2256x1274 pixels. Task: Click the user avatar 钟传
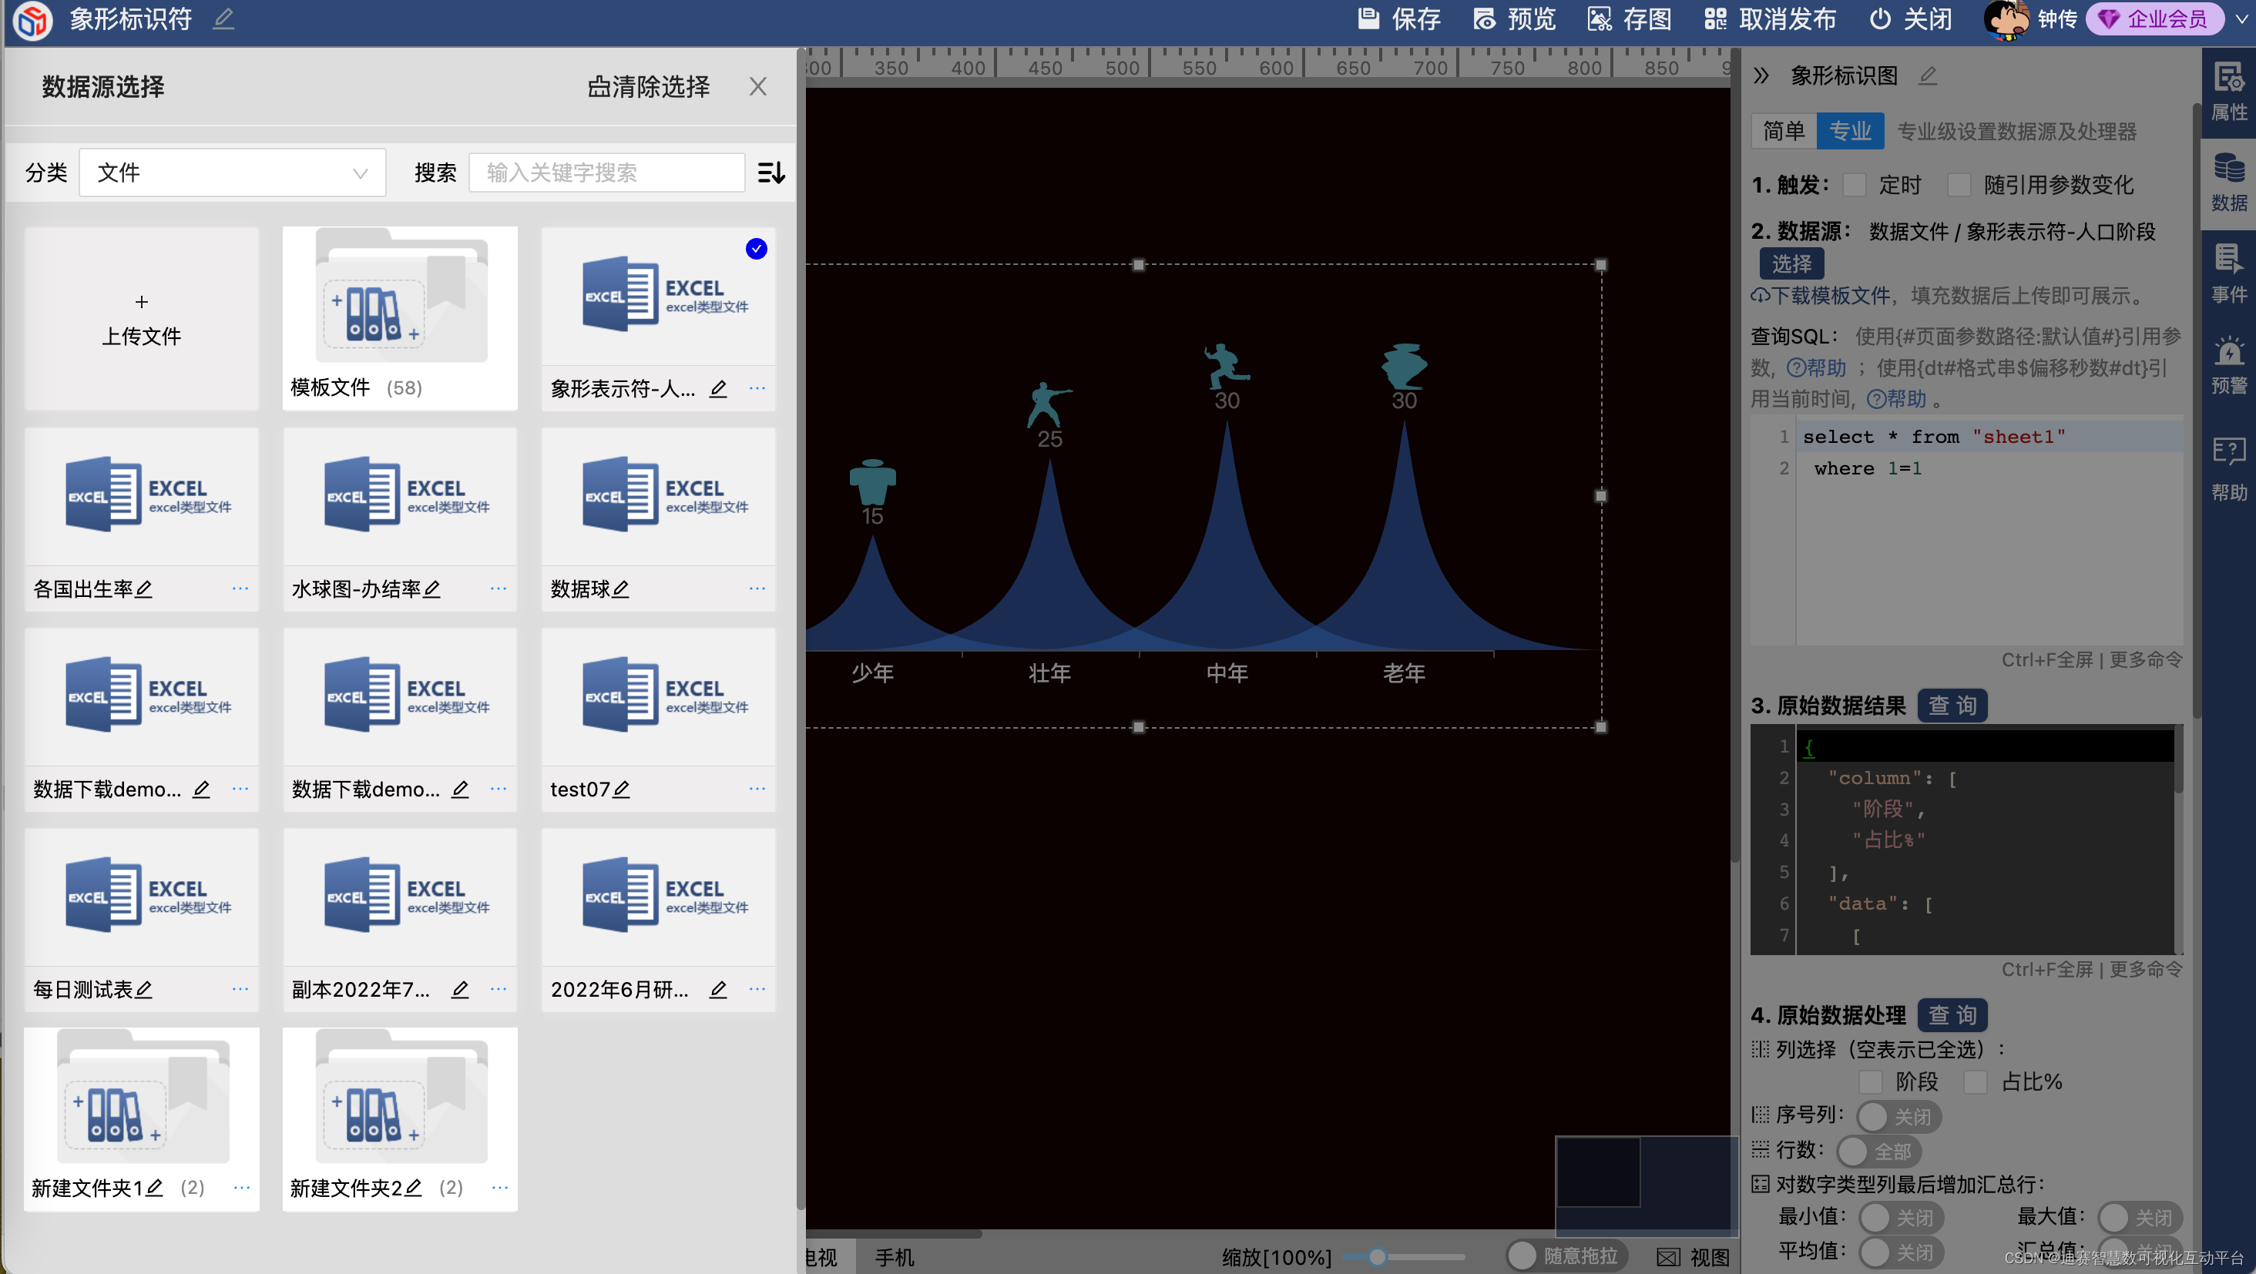(x=2006, y=19)
